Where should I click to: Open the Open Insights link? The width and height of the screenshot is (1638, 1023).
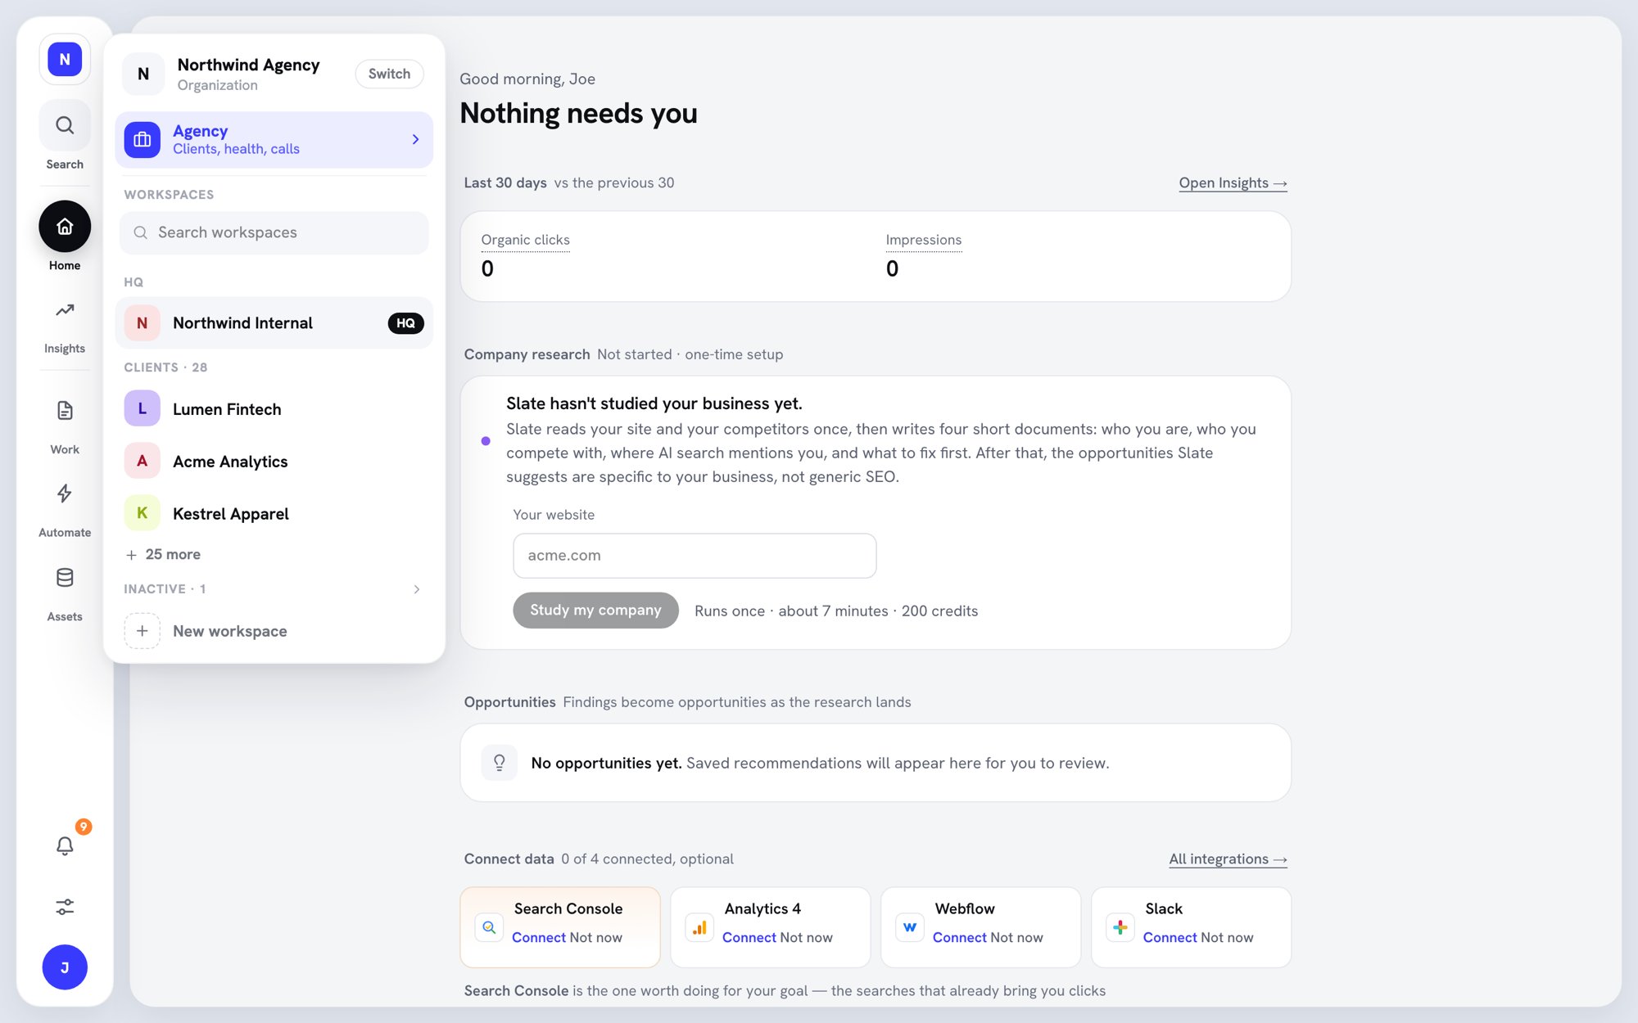click(1233, 183)
